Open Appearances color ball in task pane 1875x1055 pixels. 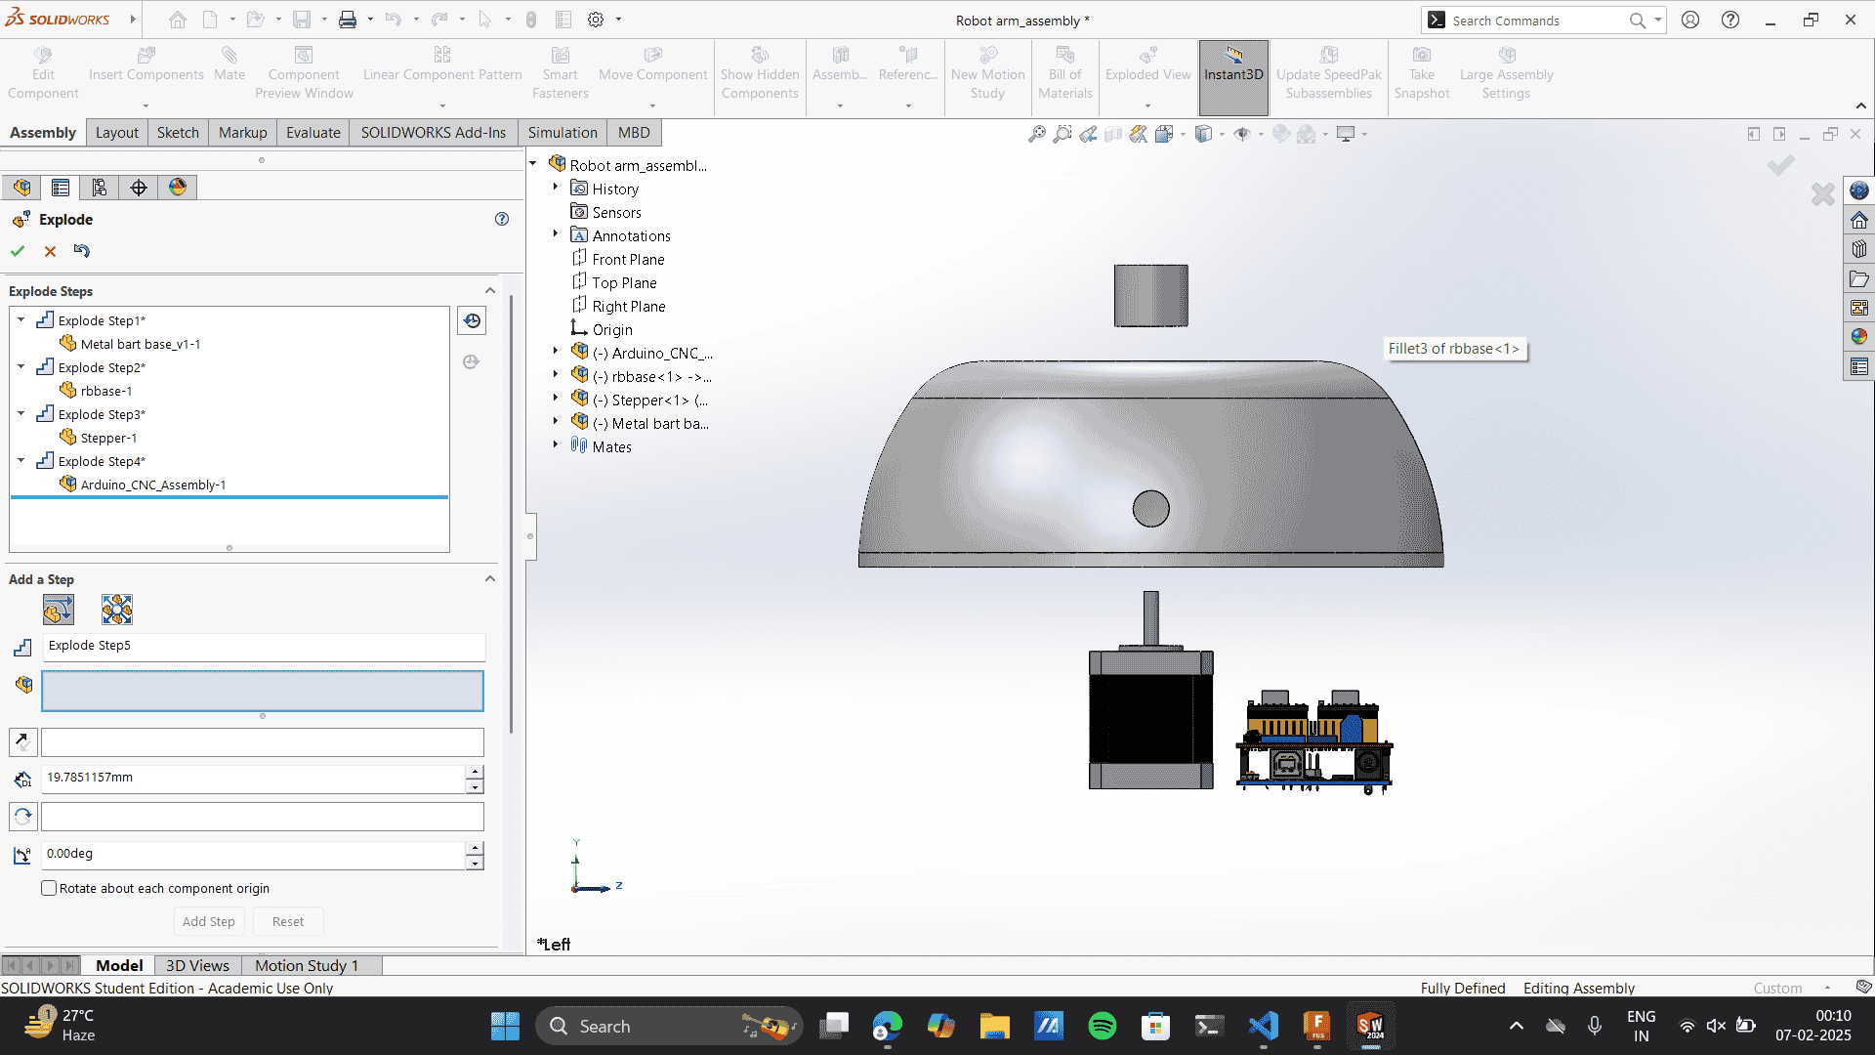1859,337
